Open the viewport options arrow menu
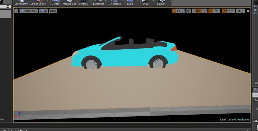The image size is (258, 131). point(17,11)
